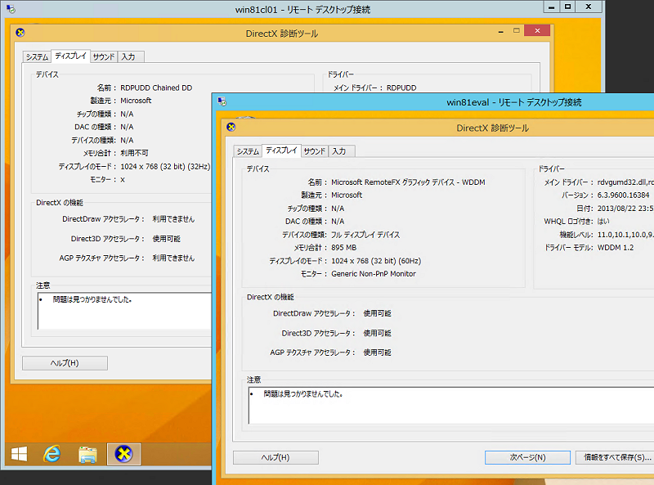Click Direct3D '使用可能' value in win81cl01

click(167, 239)
